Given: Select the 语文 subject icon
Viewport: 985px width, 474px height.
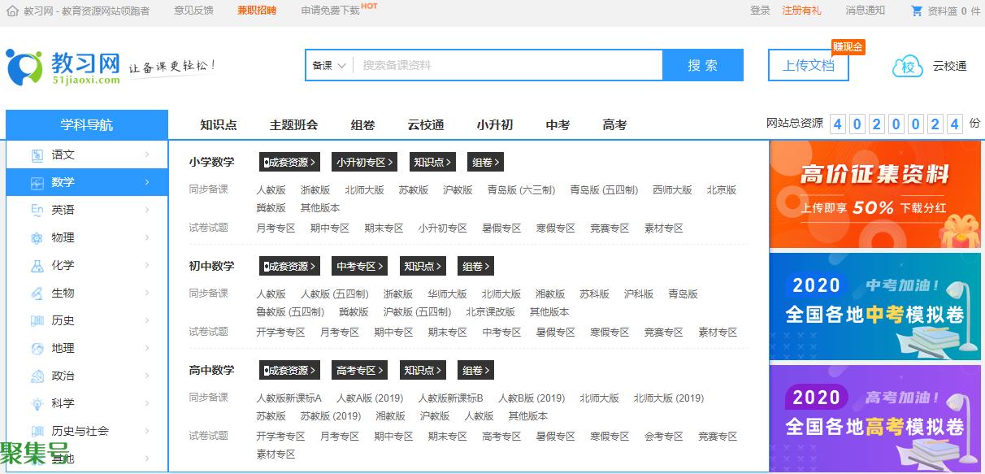Looking at the screenshot, I should [37, 154].
